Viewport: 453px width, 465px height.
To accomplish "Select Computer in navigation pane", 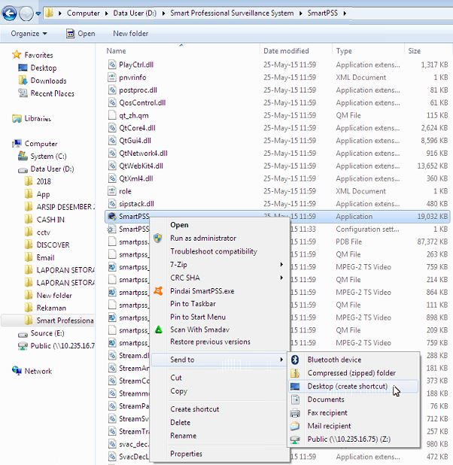I will point(41,144).
